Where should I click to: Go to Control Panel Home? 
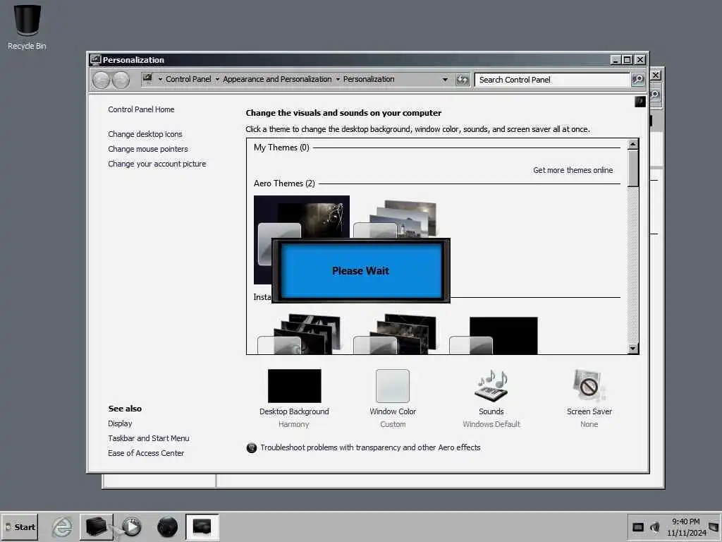[x=141, y=109]
